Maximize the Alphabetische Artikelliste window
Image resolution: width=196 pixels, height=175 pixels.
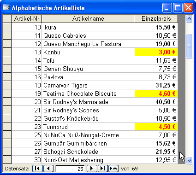(178, 7)
